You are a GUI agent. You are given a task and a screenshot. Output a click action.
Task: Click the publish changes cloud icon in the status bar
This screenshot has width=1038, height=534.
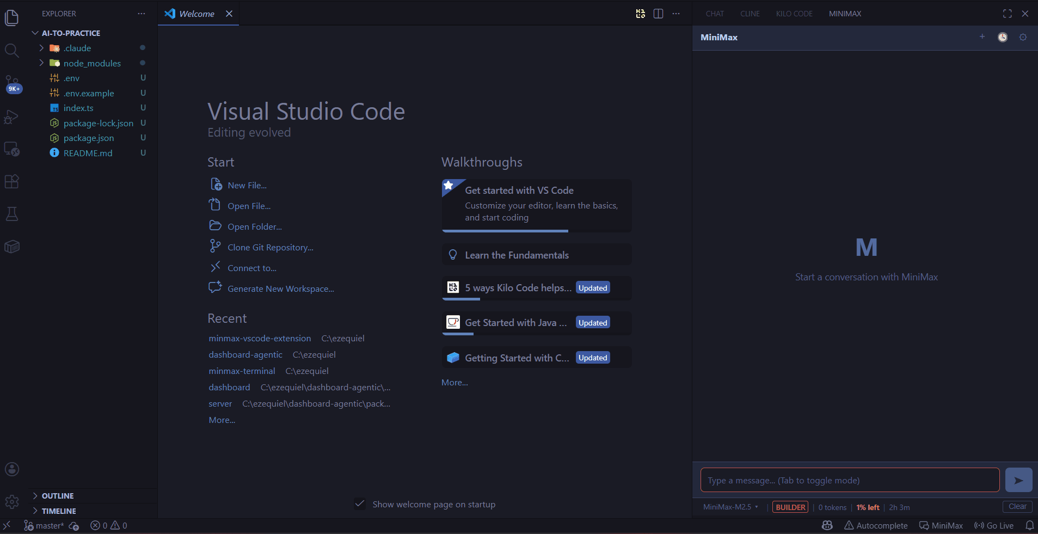tap(74, 526)
